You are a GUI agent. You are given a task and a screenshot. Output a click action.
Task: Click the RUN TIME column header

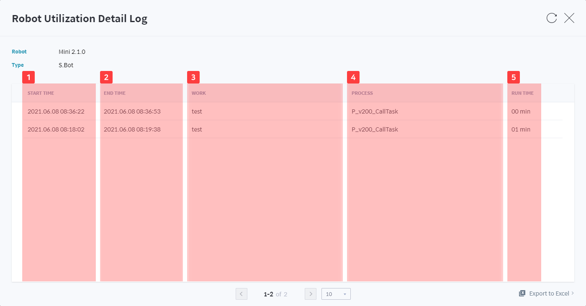click(x=522, y=93)
